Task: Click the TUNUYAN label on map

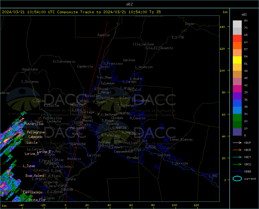Action: click(67, 190)
